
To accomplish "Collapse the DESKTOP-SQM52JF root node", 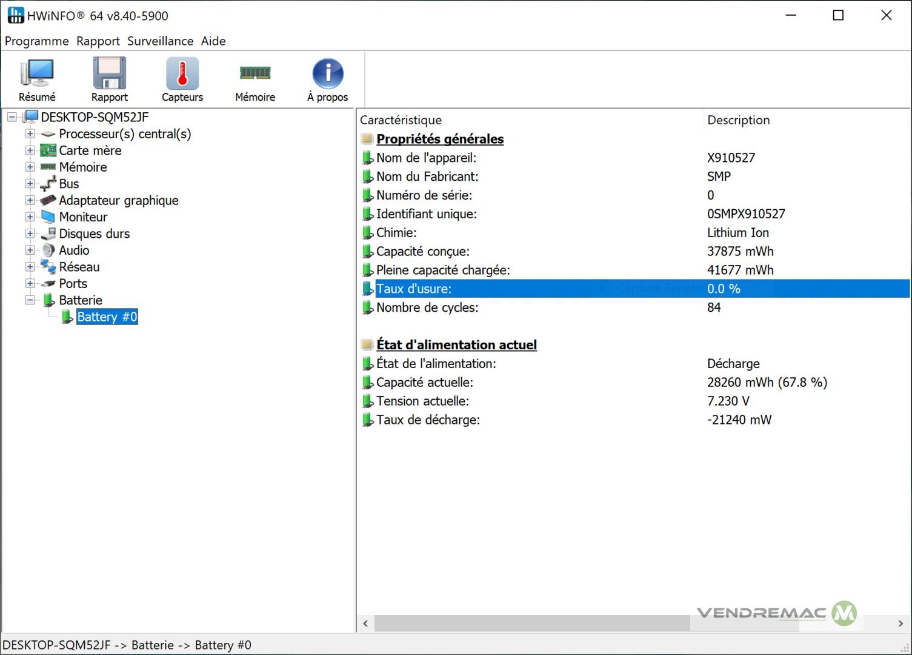I will [x=12, y=117].
